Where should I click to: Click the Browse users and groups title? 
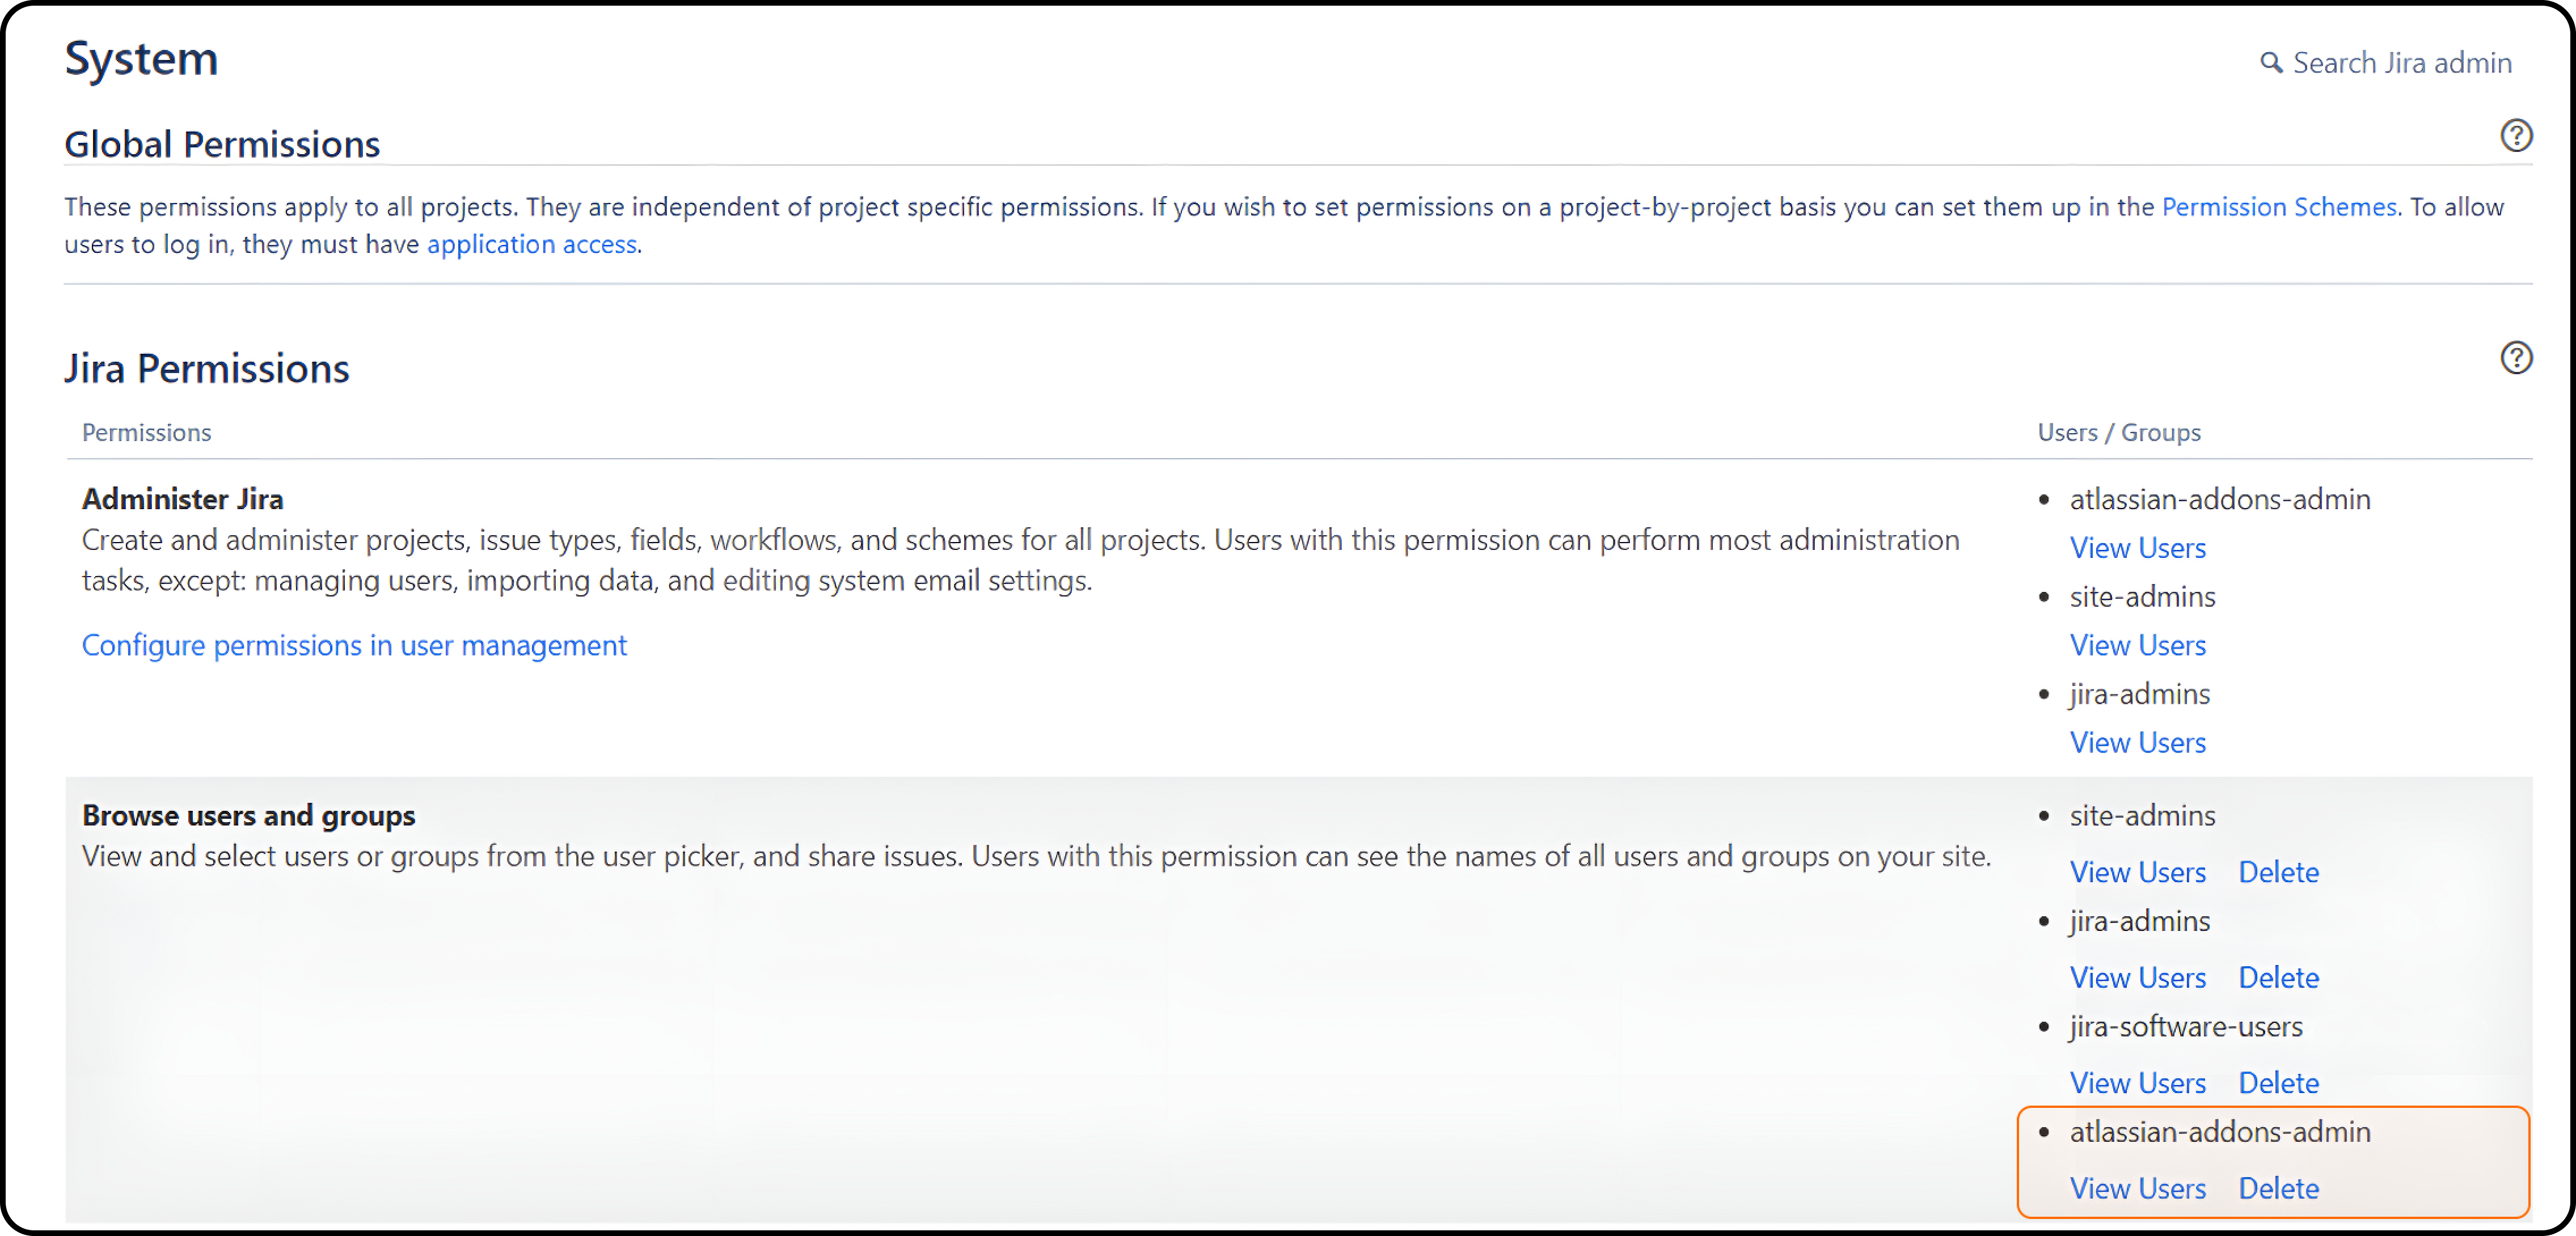(248, 816)
